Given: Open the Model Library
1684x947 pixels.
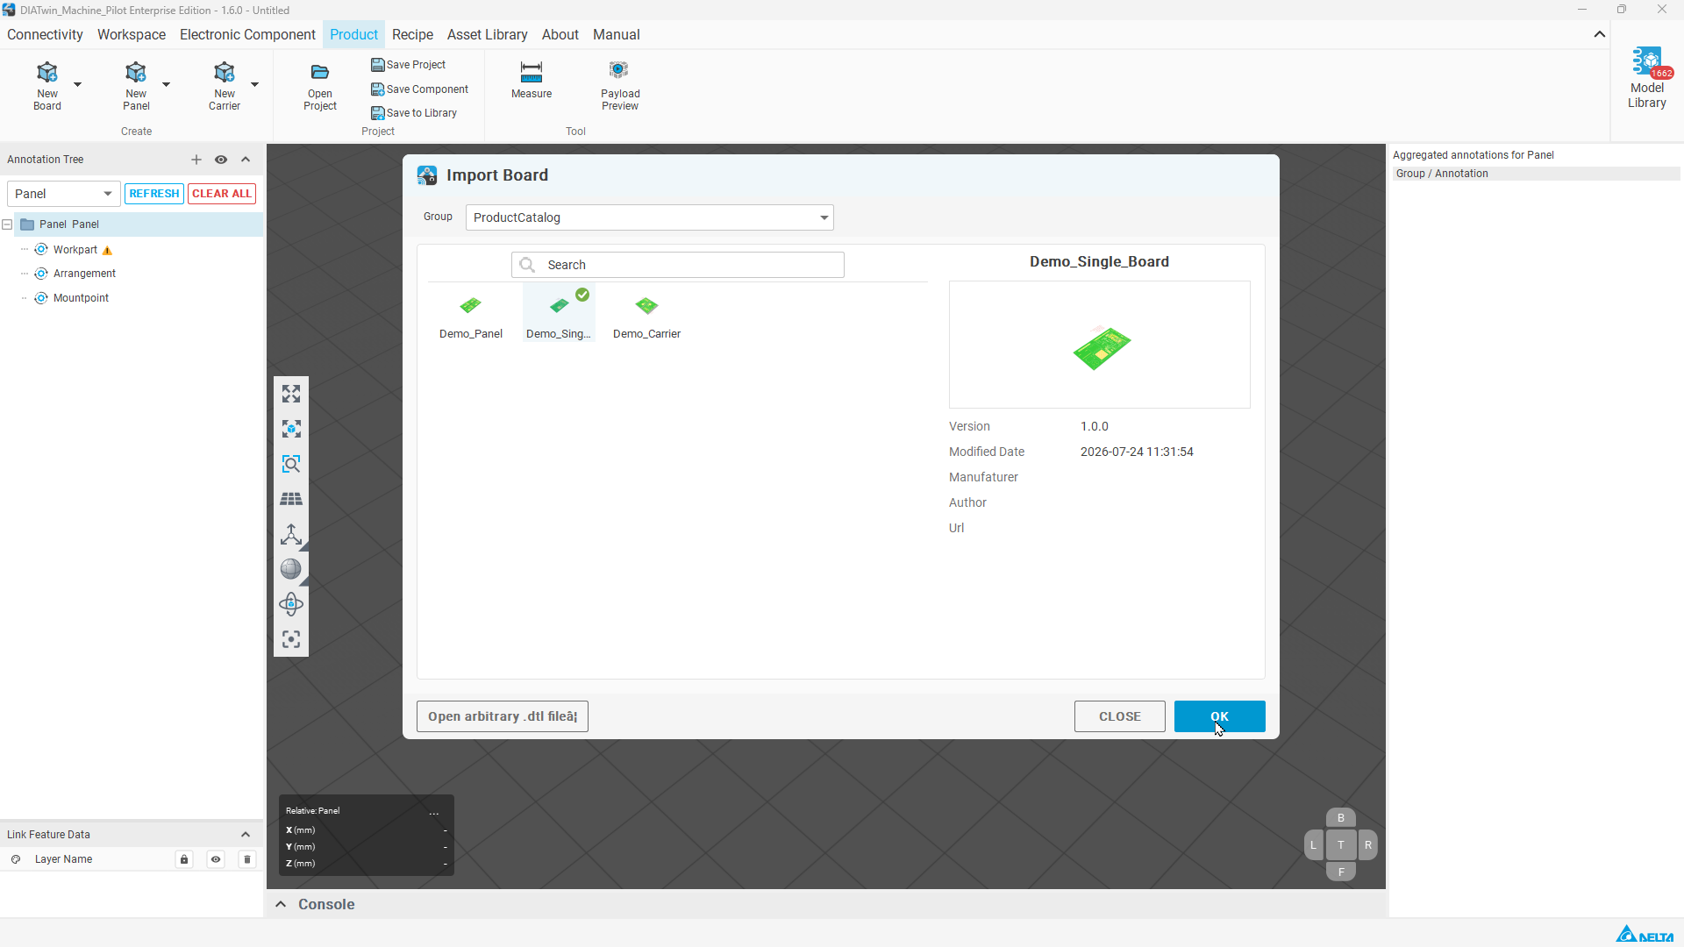Looking at the screenshot, I should (1647, 79).
